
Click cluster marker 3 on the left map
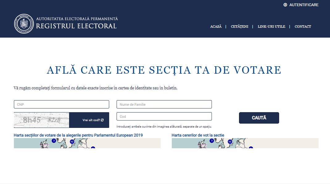(x=54, y=141)
